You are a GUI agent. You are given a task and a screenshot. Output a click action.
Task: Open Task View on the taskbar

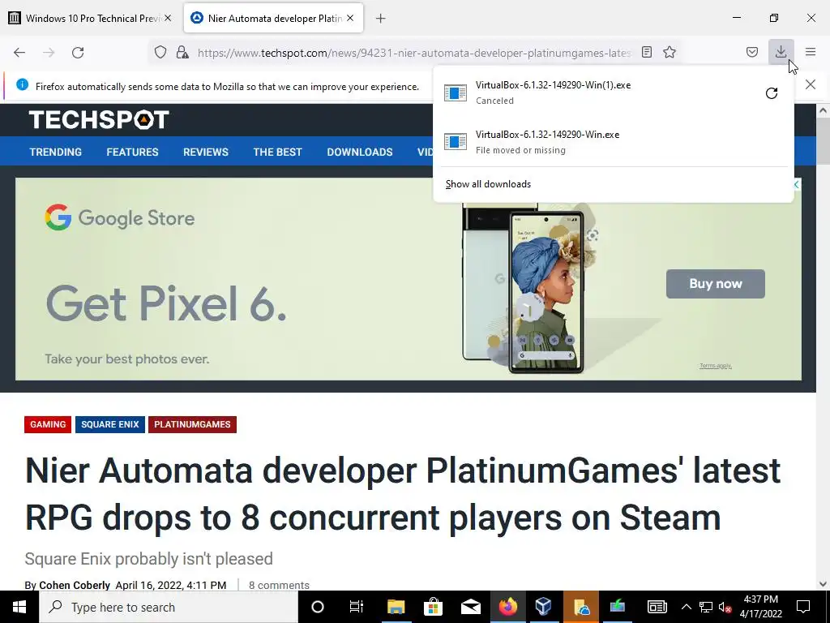(357, 607)
